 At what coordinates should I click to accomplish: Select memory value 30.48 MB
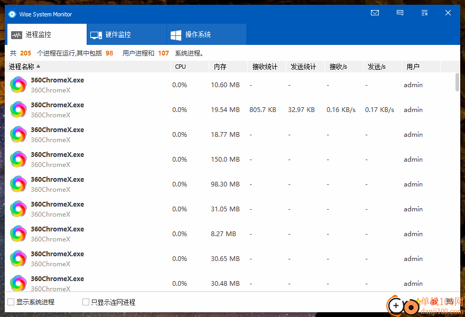[225, 284]
